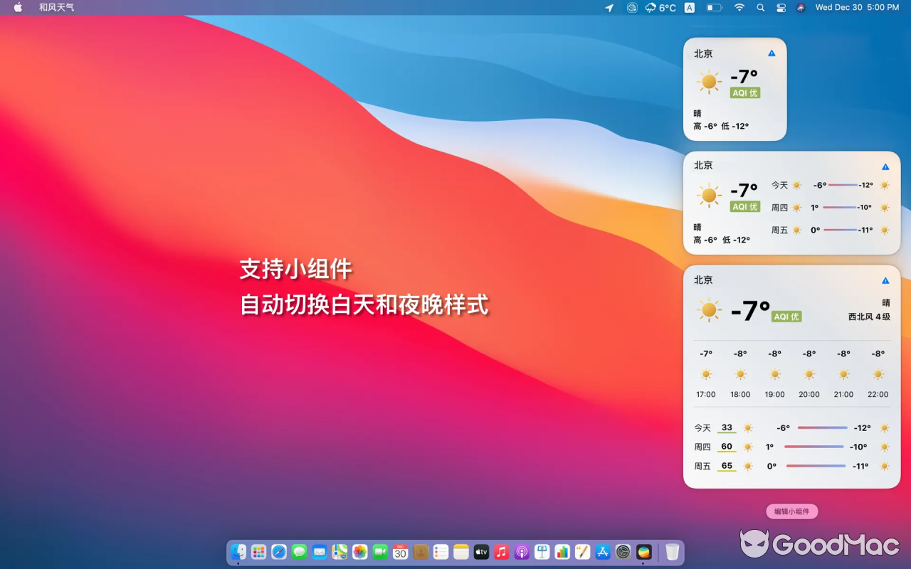Open Safari from the Dock
Screen dimensions: 911x569
pos(278,552)
